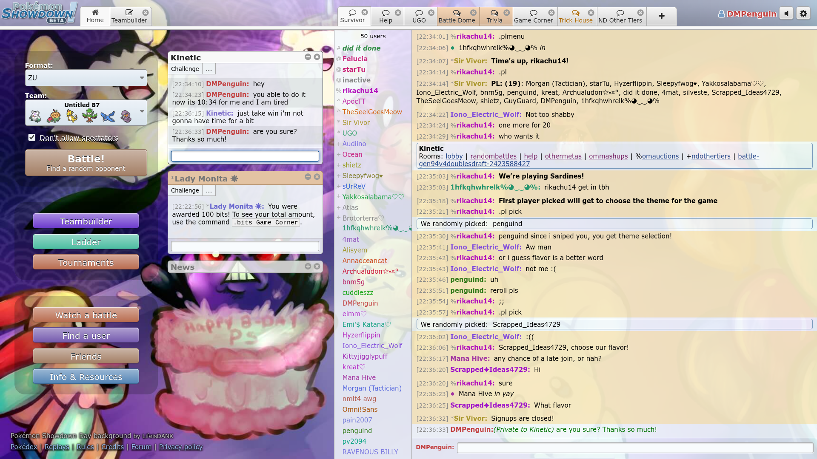Expand the News panel with plus icon
The height and width of the screenshot is (459, 817).
[x=308, y=266]
